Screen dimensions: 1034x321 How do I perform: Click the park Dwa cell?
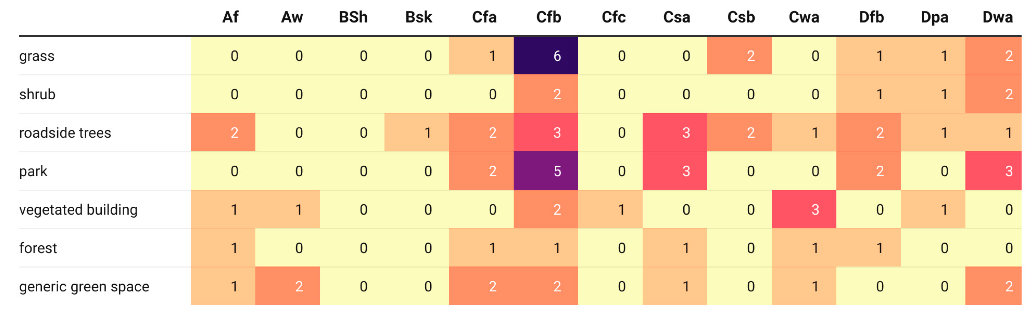click(x=993, y=171)
